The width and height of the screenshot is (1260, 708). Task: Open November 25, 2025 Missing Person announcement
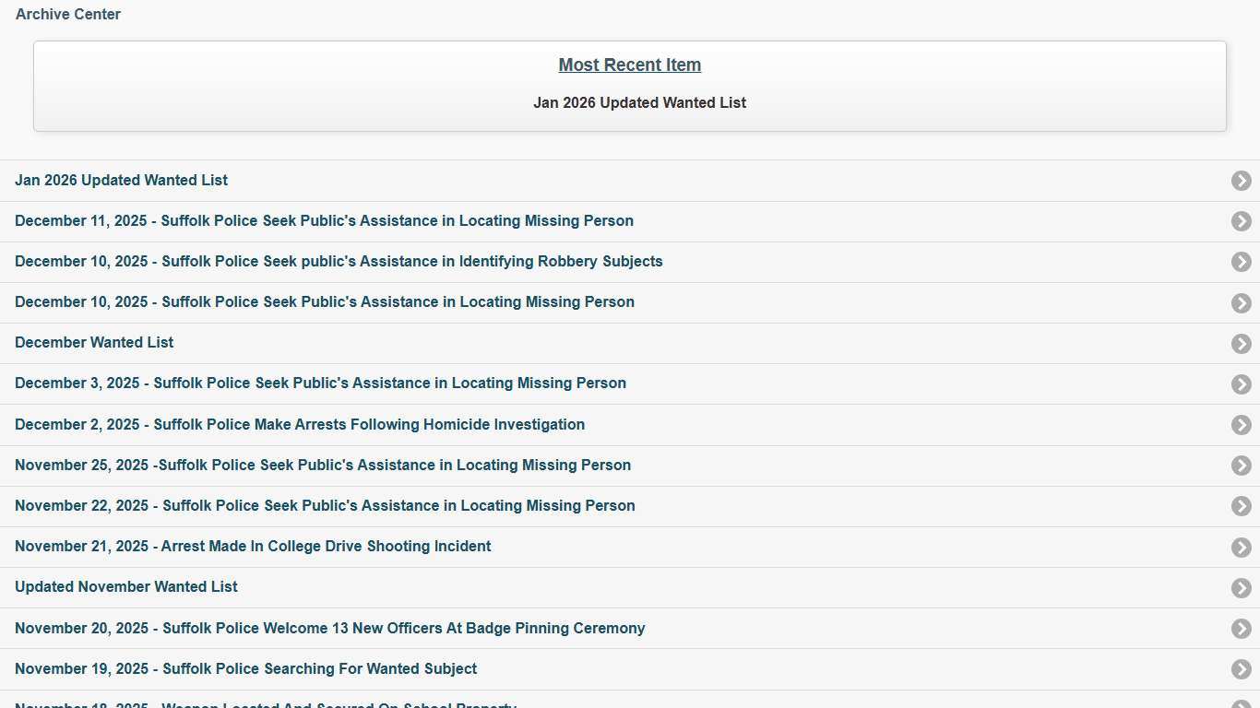(323, 465)
